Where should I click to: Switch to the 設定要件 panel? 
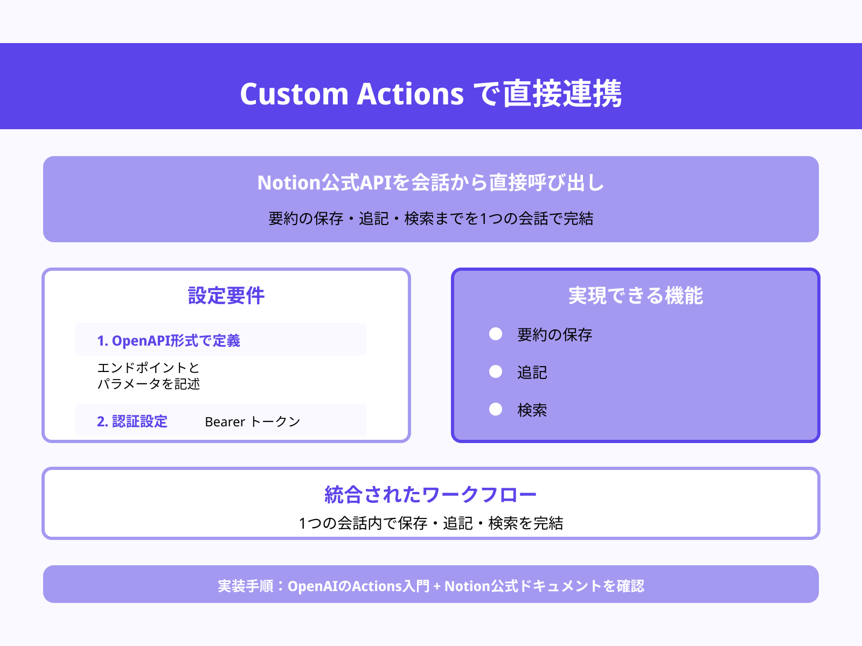pyautogui.click(x=226, y=355)
